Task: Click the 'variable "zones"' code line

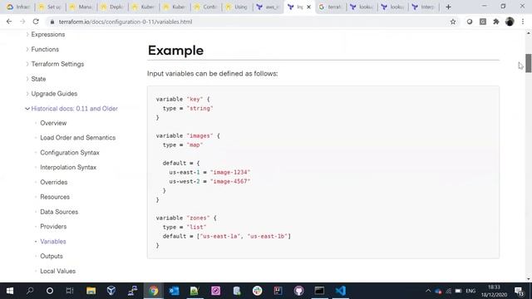Action: click(186, 218)
